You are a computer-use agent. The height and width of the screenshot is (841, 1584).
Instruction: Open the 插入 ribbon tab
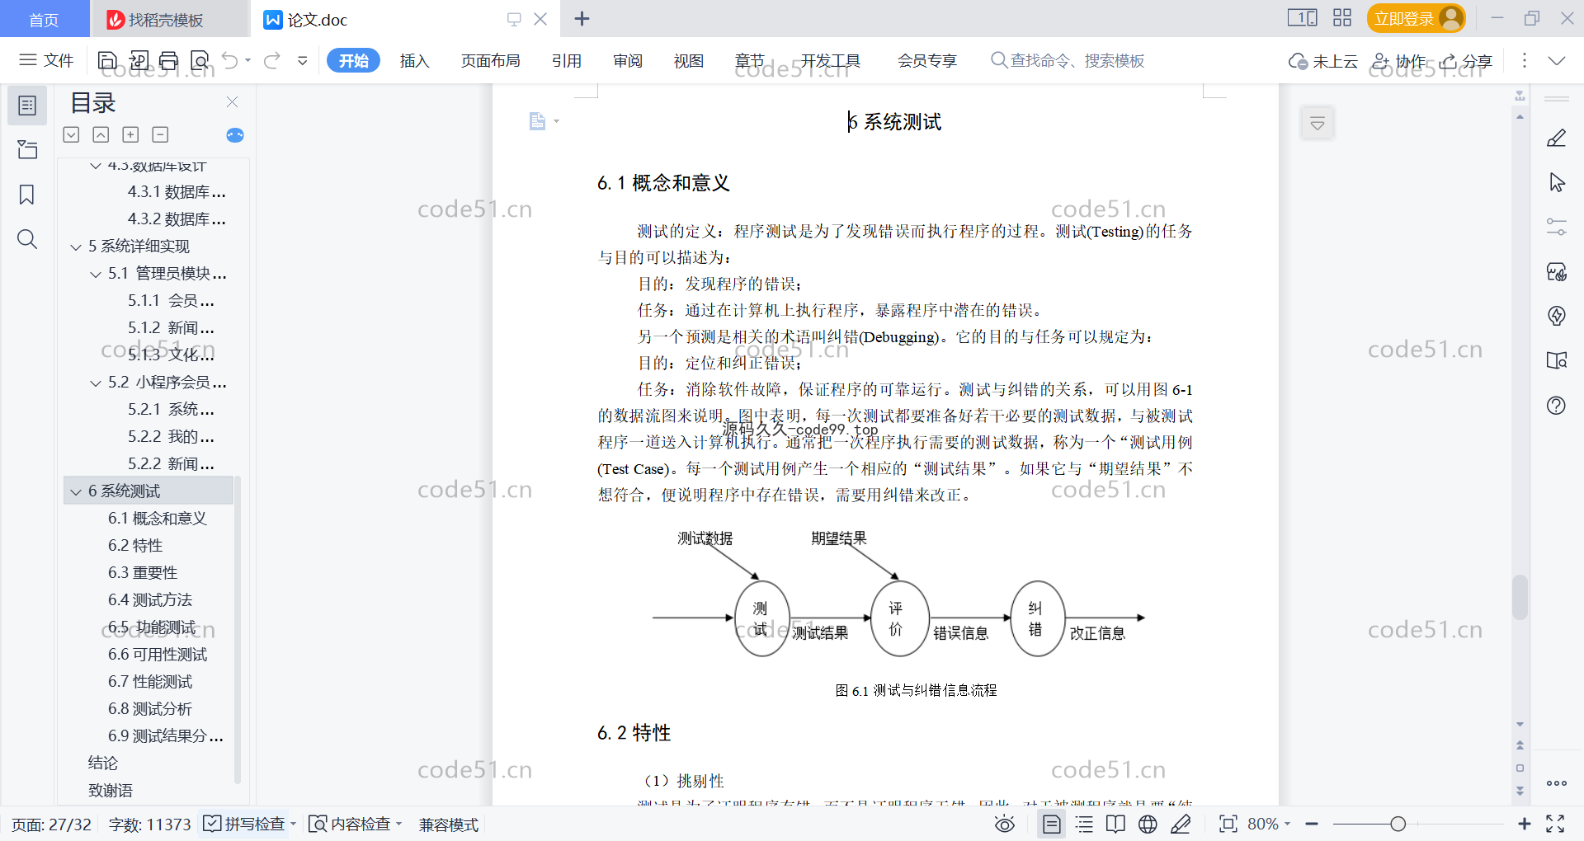click(414, 60)
